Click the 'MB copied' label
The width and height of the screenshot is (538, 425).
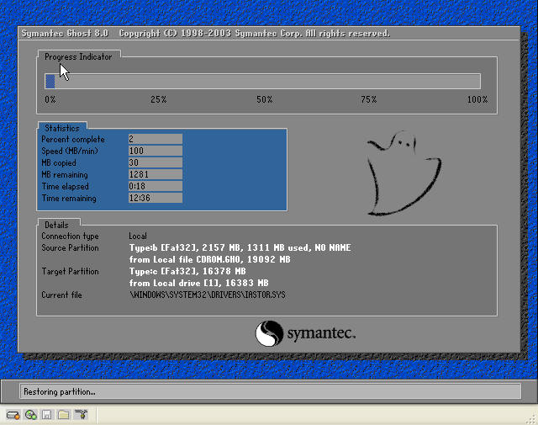[59, 163]
